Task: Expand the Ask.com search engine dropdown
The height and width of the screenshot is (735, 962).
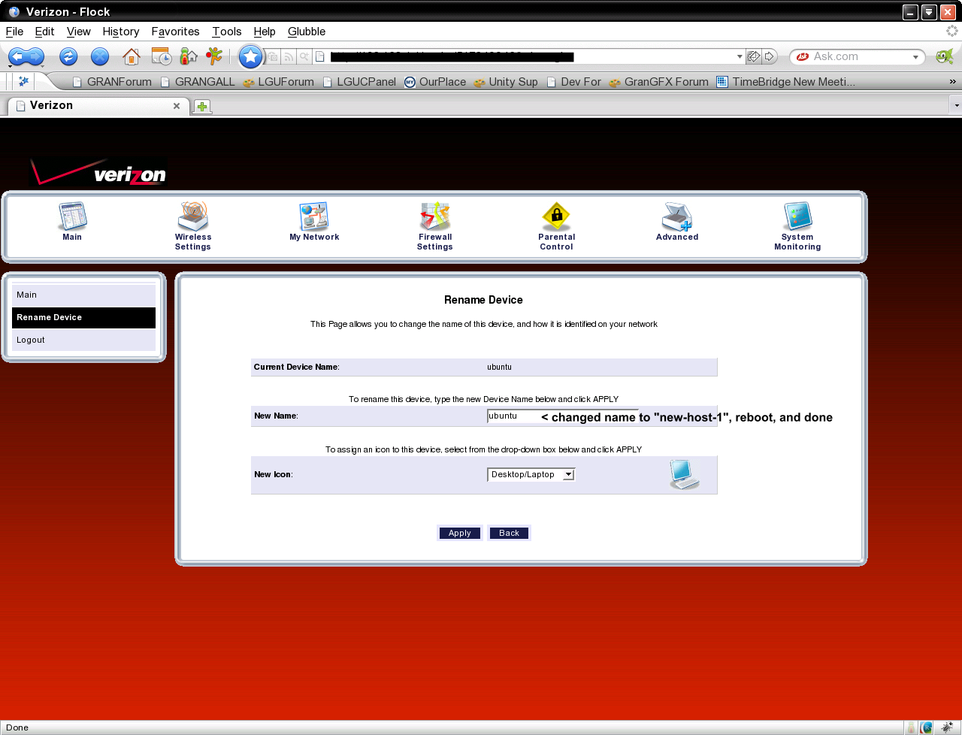Action: coord(915,57)
